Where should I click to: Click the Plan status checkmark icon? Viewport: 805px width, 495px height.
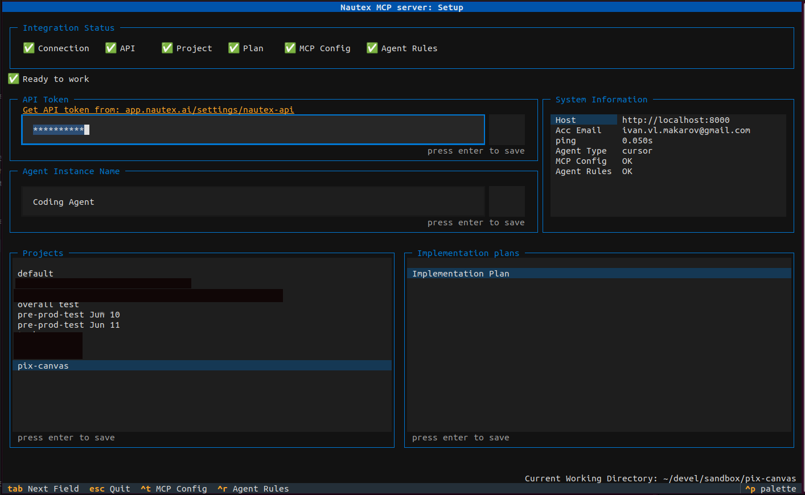click(x=234, y=48)
